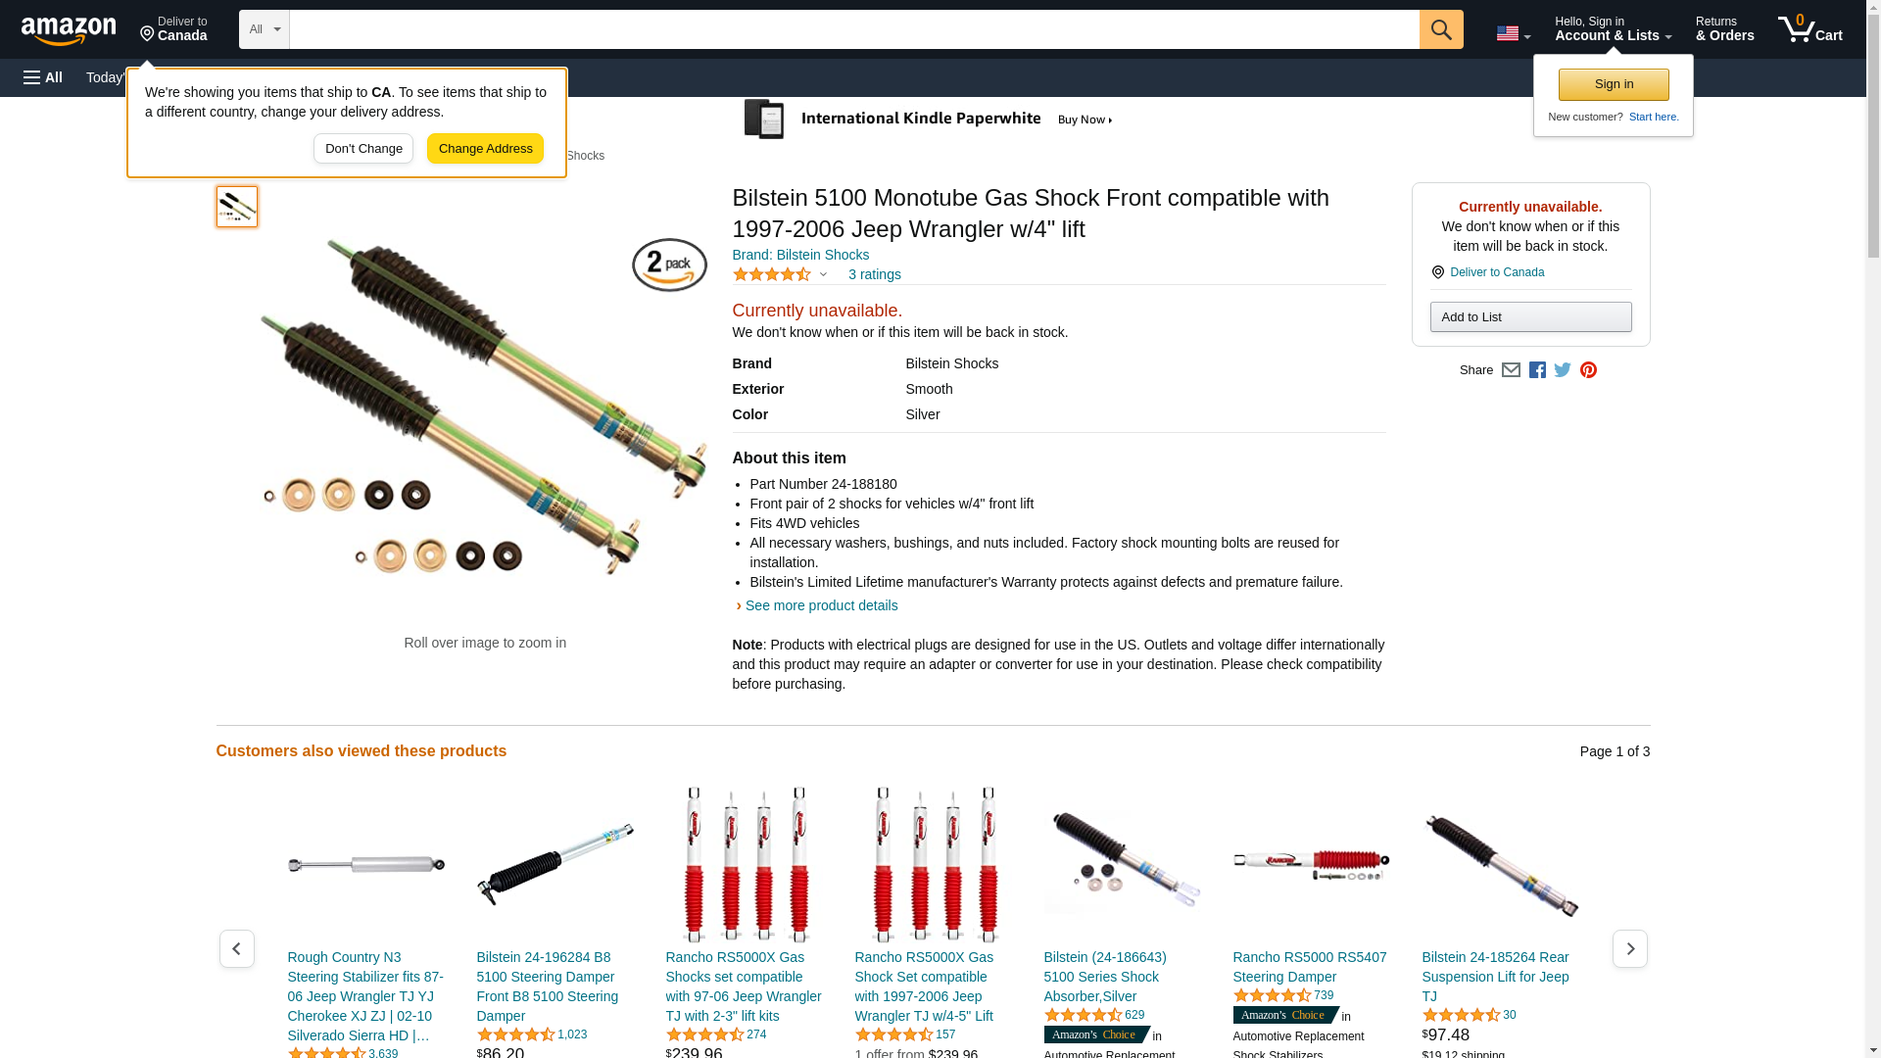Click the Change Address button
Screen dimensions: 1881x1058
click(x=485, y=149)
